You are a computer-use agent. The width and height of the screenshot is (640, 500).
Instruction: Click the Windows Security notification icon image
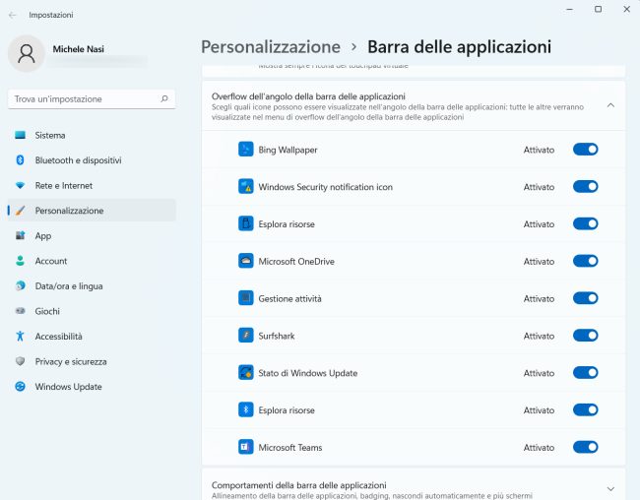246,187
